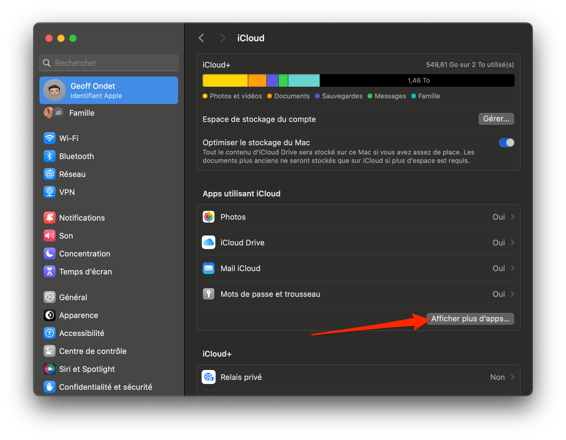
Task: Select Notifications in the sidebar
Action: pos(109,218)
